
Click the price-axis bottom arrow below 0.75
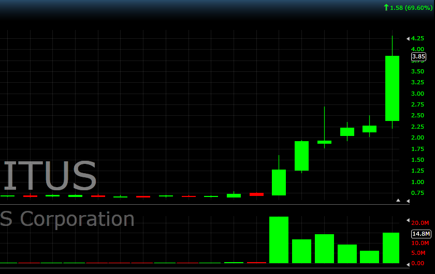tap(408, 201)
